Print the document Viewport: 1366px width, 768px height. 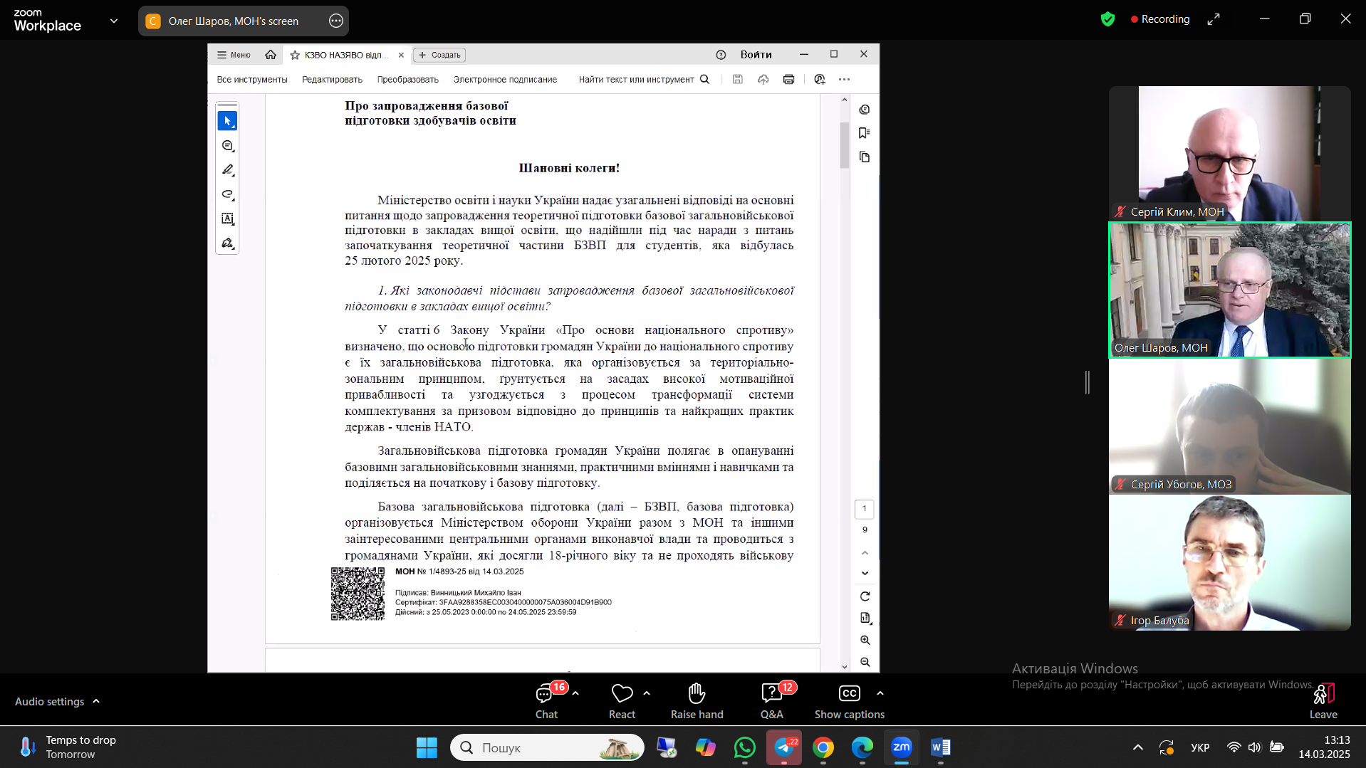coord(788,80)
